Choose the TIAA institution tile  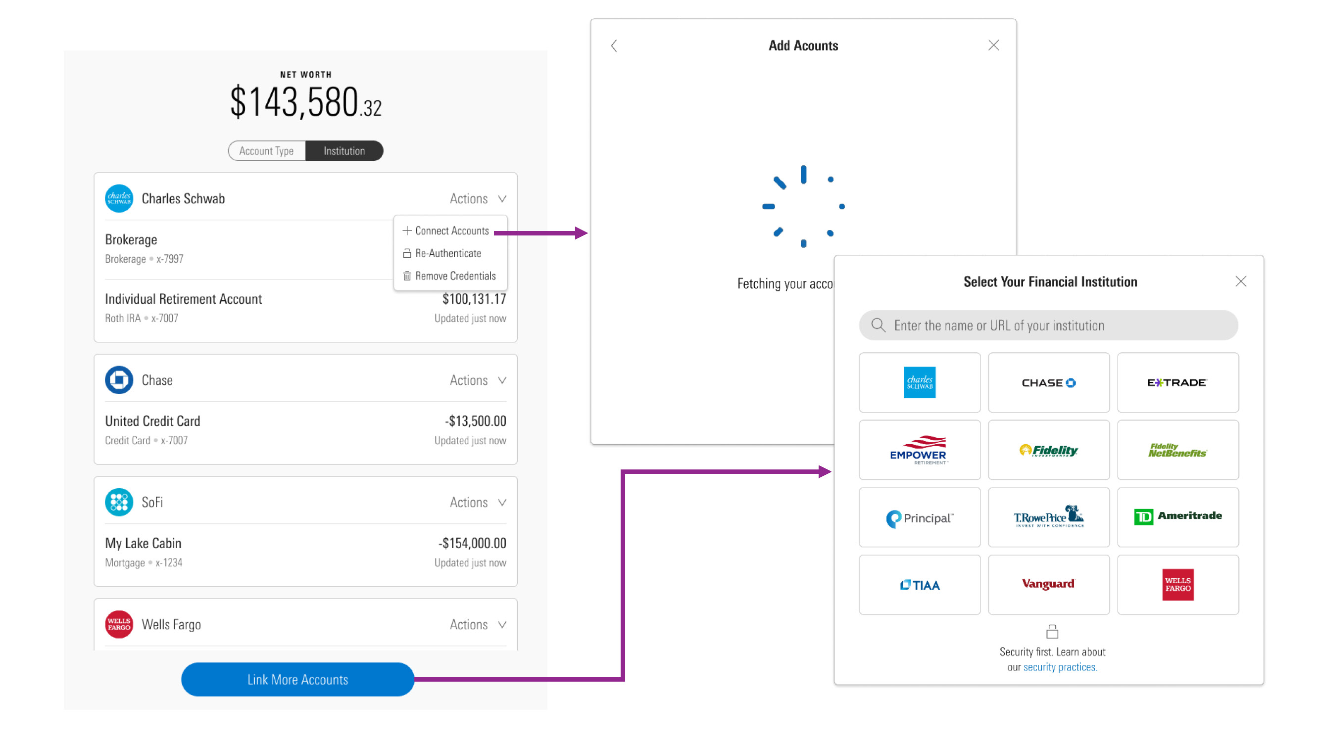(919, 585)
